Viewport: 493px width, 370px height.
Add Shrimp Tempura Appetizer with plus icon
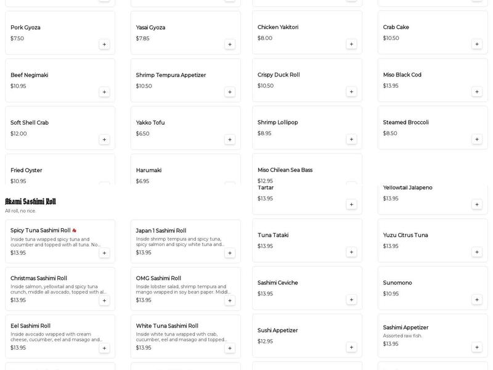[230, 92]
